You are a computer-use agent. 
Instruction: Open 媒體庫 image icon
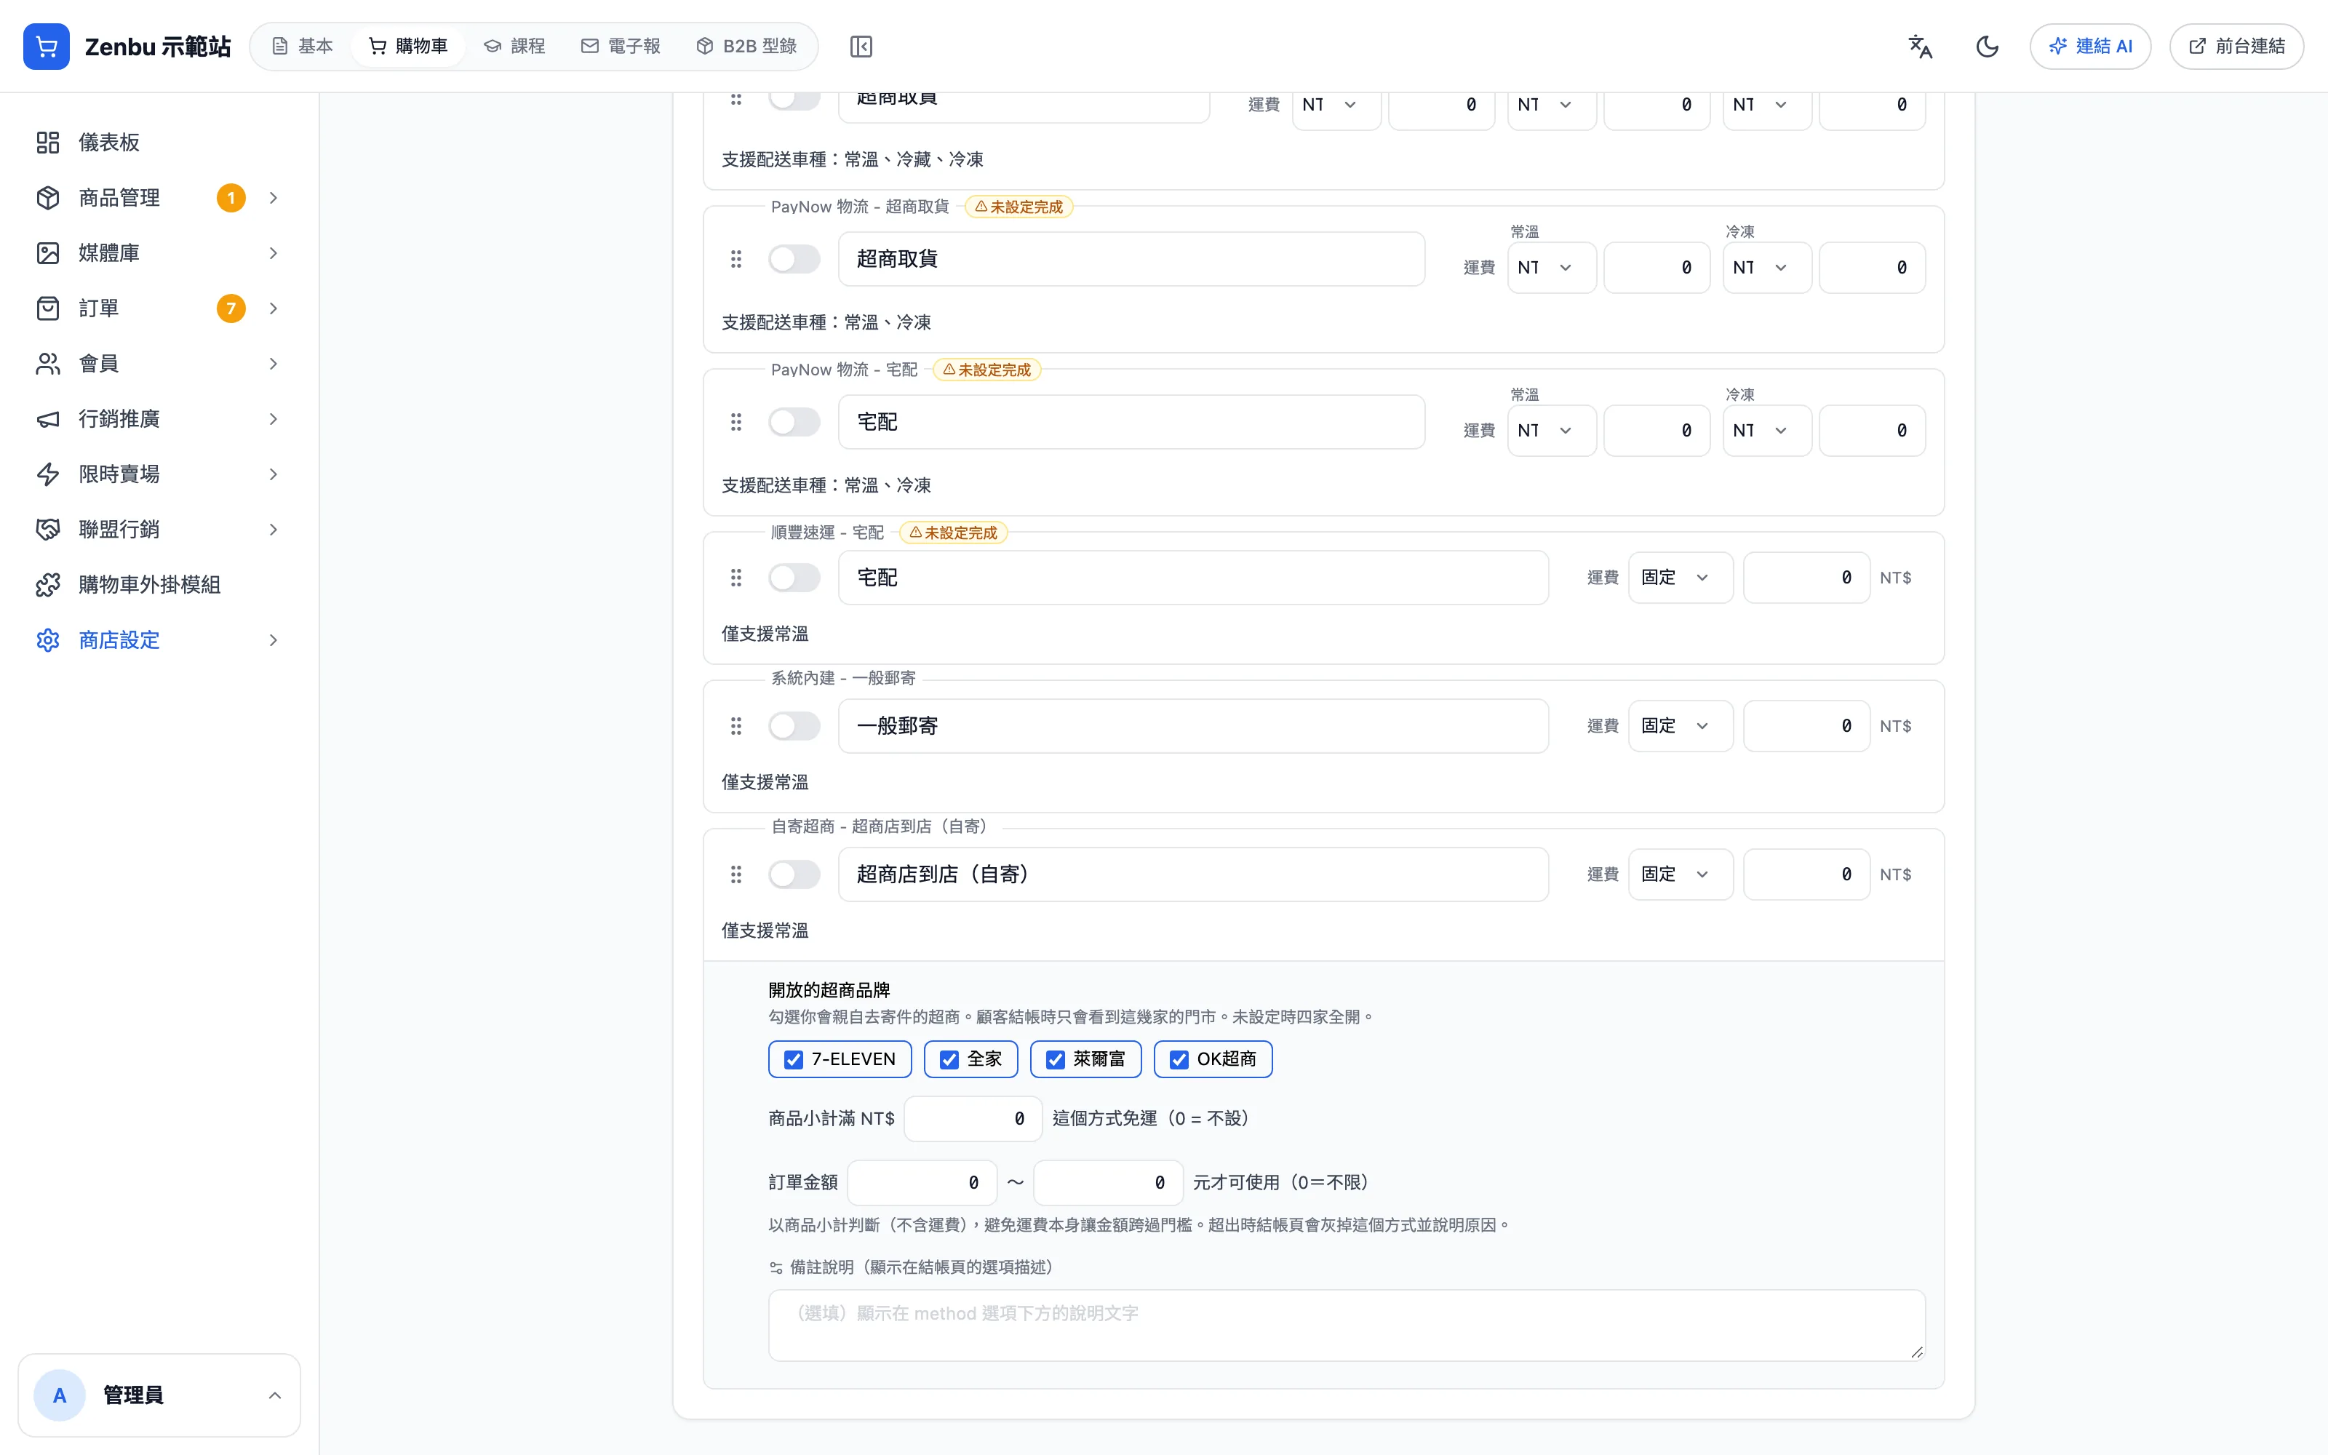pyautogui.click(x=48, y=253)
